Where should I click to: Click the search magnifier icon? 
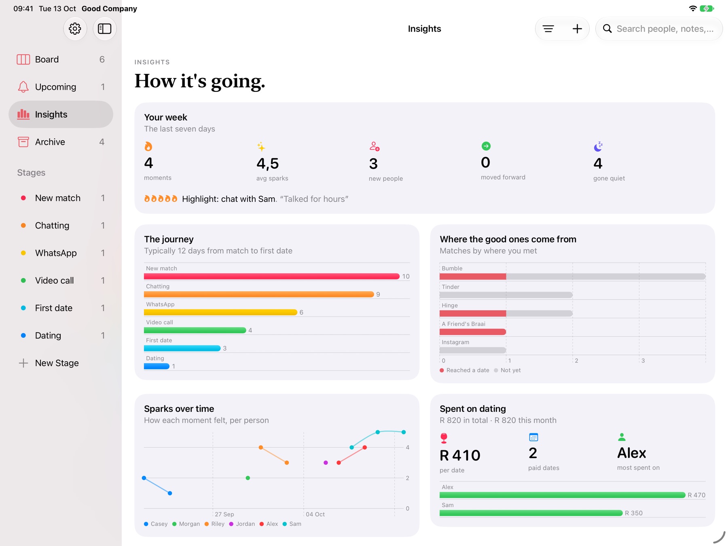[607, 29]
